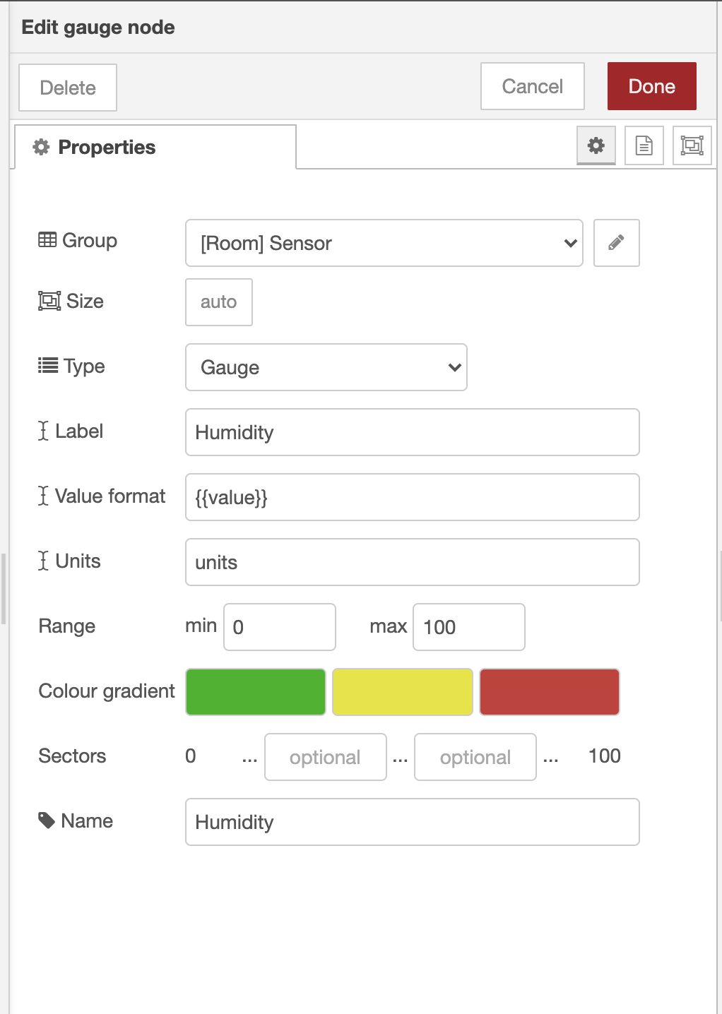
Task: Click the Units input field
Action: pos(412,562)
